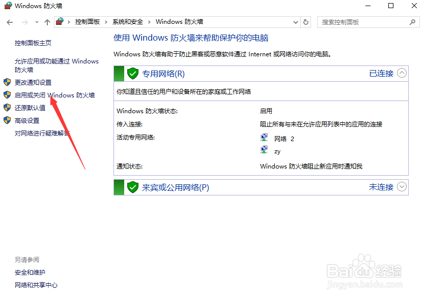Click 未连接 status text
Image resolution: width=426 pixels, height=299 pixels.
tap(381, 187)
